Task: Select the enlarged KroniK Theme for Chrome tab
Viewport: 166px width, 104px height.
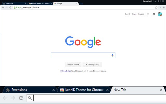Action: [x=84, y=90]
